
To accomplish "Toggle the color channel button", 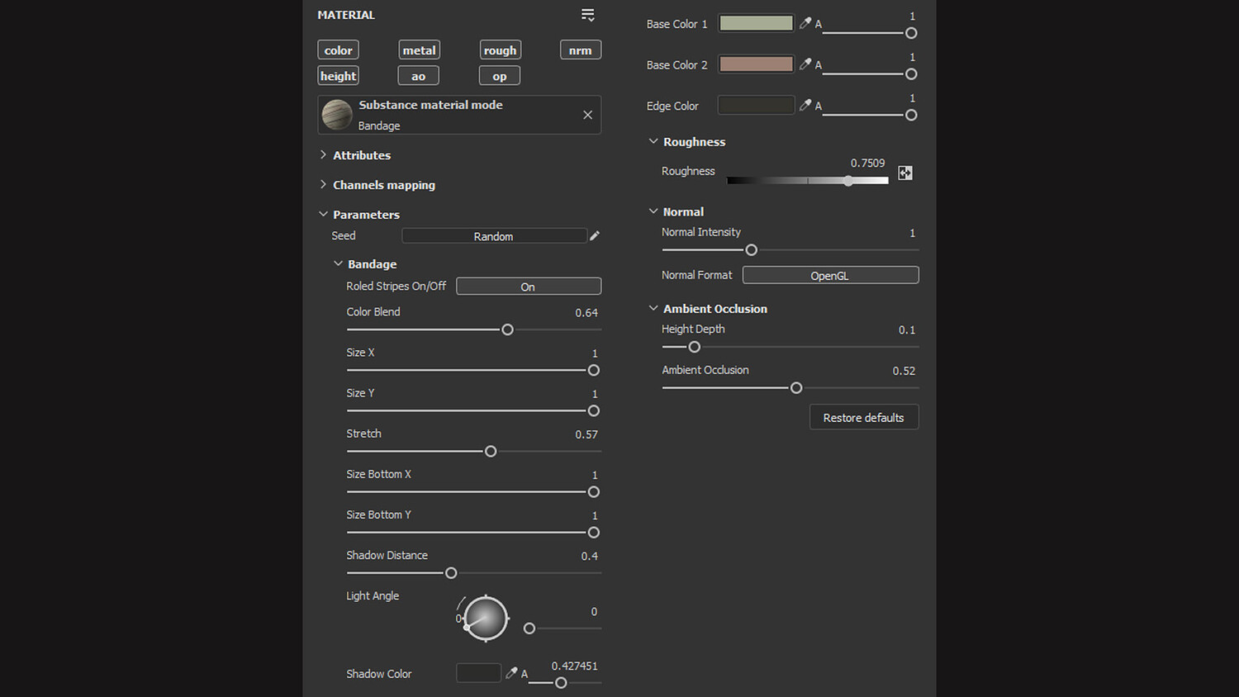I will [x=338, y=50].
